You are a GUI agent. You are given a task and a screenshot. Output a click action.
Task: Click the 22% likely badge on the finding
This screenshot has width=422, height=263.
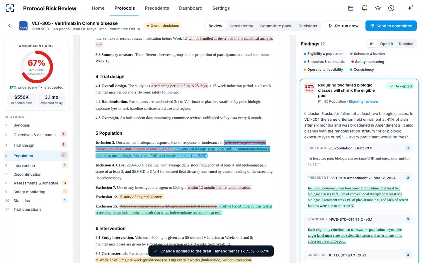pyautogui.click(x=309, y=88)
